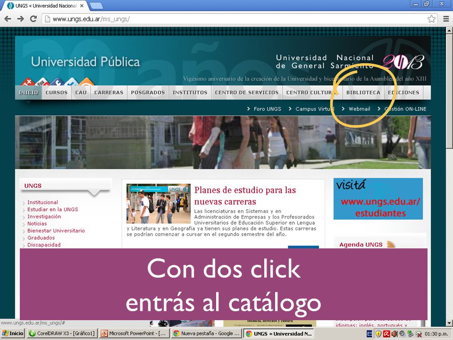453x340 pixels.
Task: Open the BIBLIOTECA nav tab
Action: 363,93
